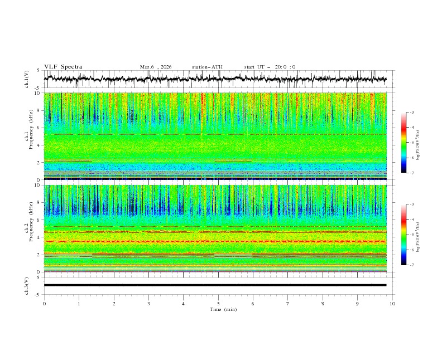Click the time axis tick label "10"
This screenshot has width=442, height=341.
pyautogui.click(x=392, y=304)
